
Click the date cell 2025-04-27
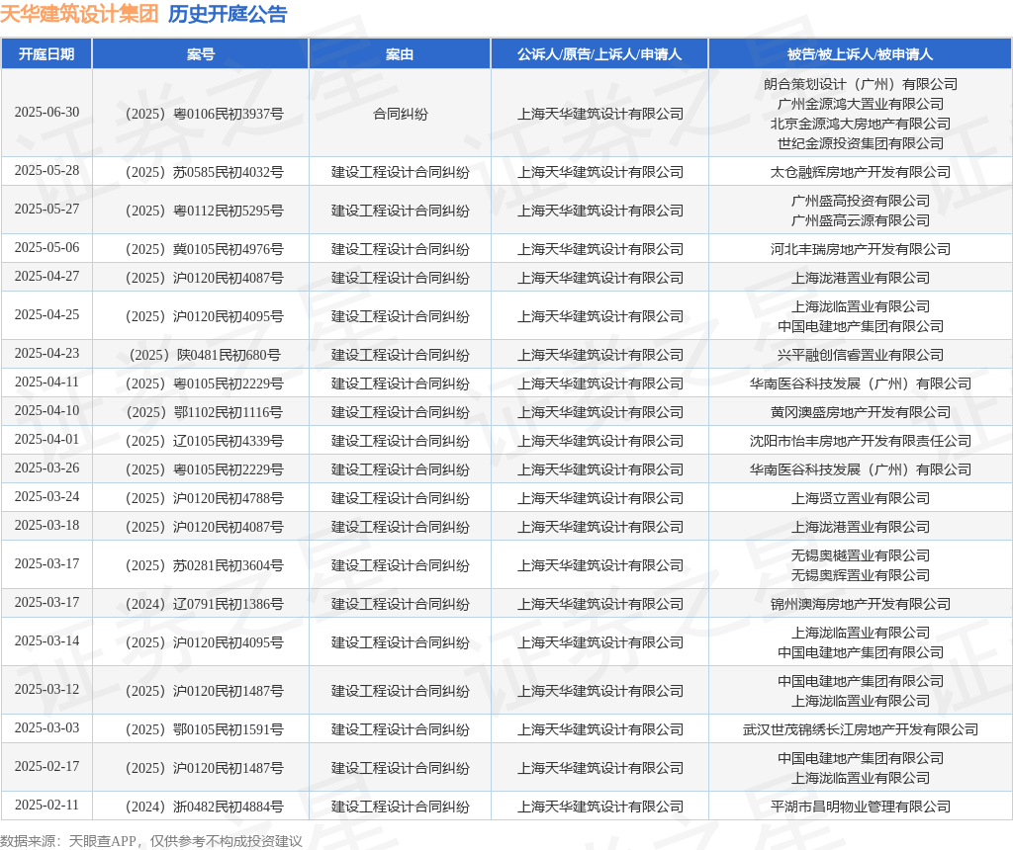click(x=46, y=276)
